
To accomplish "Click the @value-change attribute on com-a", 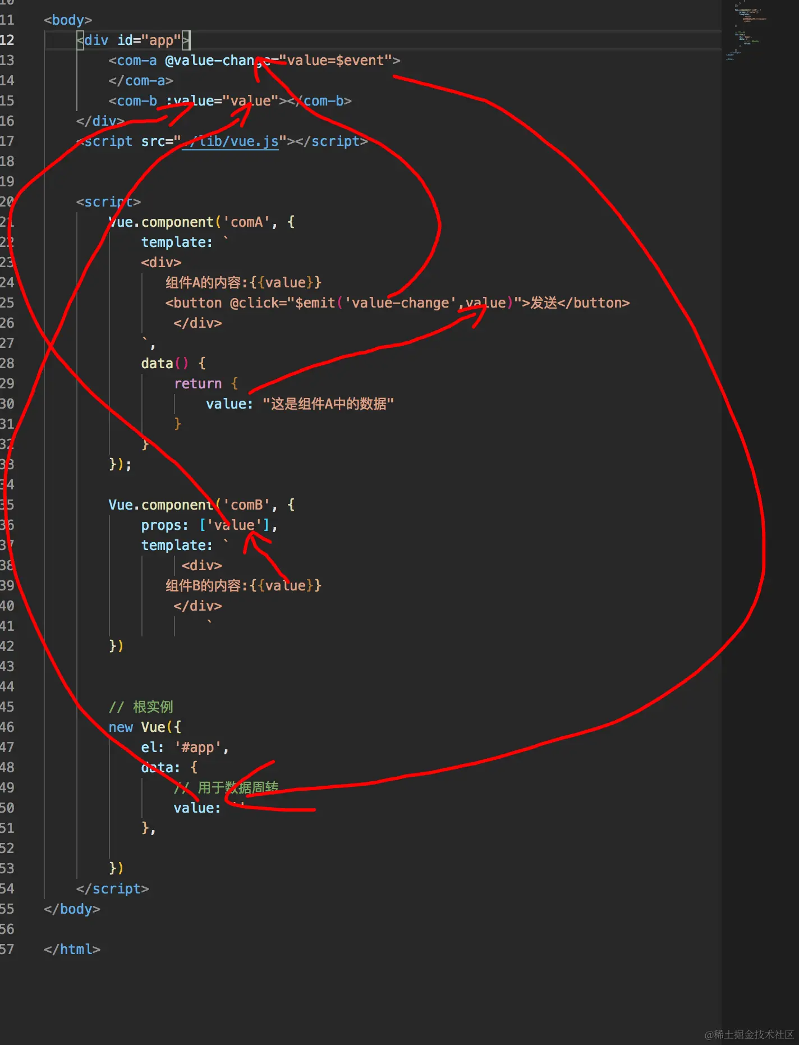I will [218, 61].
